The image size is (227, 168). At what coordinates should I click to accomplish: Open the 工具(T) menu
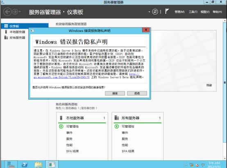[193, 12]
